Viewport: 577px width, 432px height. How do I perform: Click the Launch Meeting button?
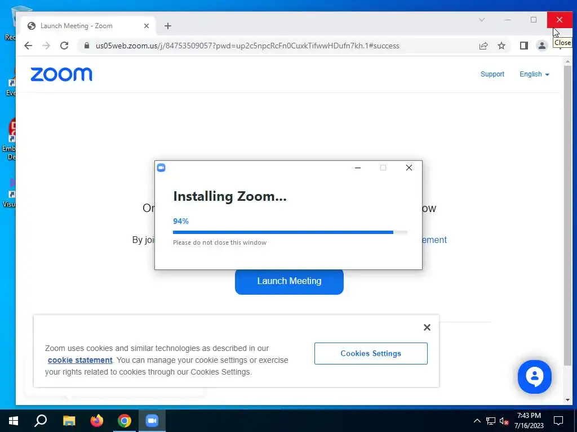(x=289, y=281)
